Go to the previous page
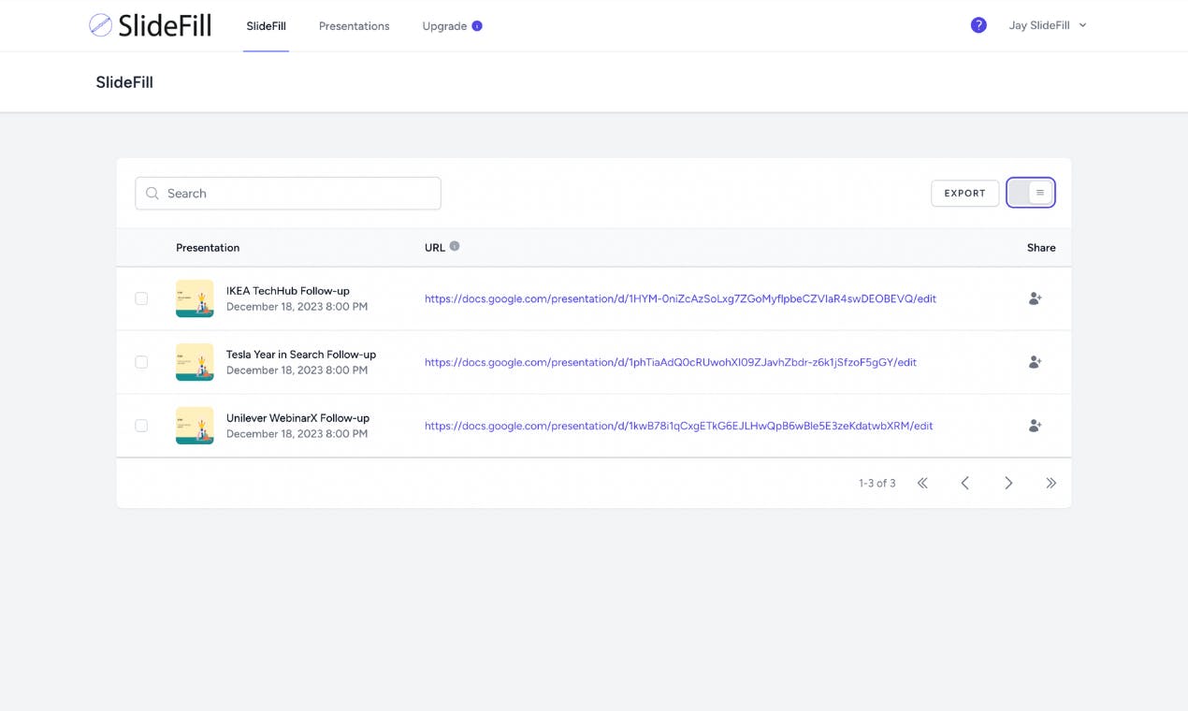Screen dimensions: 1188x711 click(965, 483)
